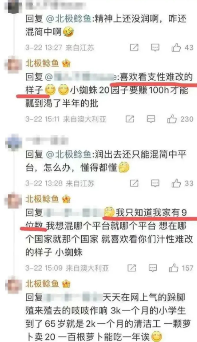Open 北极鲶鱼 username above 157-like comment
197x342 pixels.
coord(42,199)
